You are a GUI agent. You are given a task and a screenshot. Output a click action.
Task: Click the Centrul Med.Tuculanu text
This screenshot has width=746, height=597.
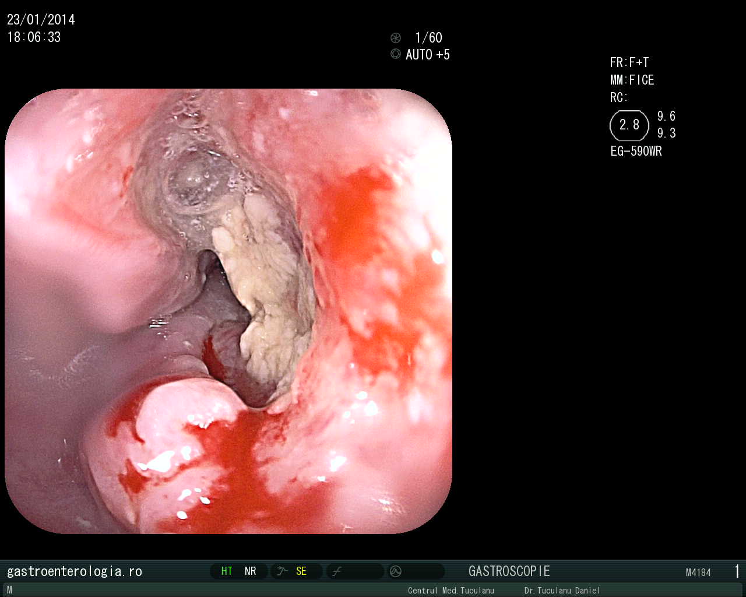451,591
